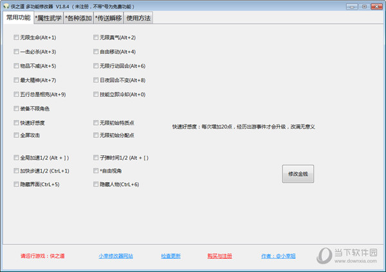The width and height of the screenshot is (386, 272).
Task: Enable 快速好感度 checkbox
Action: click(x=16, y=123)
